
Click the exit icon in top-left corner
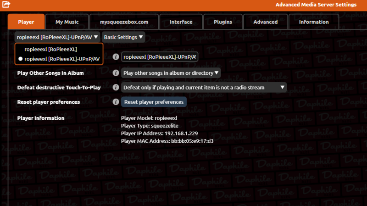coord(6,5)
